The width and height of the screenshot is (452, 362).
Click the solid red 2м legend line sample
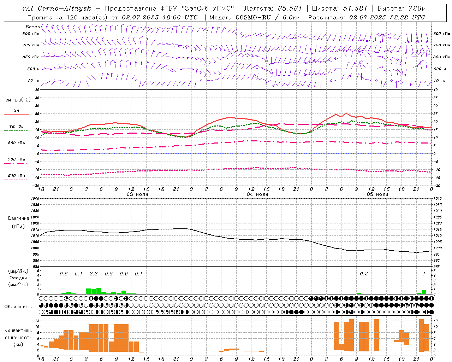[17, 114]
